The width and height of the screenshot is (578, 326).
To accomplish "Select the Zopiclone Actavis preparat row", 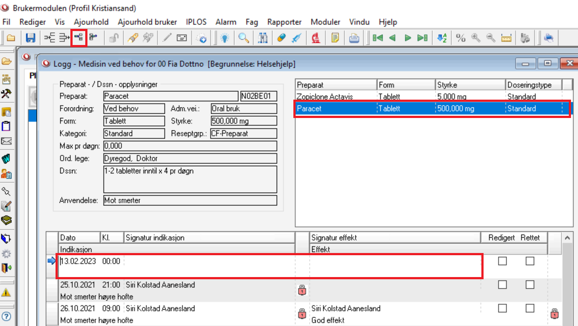I will click(x=434, y=97).
